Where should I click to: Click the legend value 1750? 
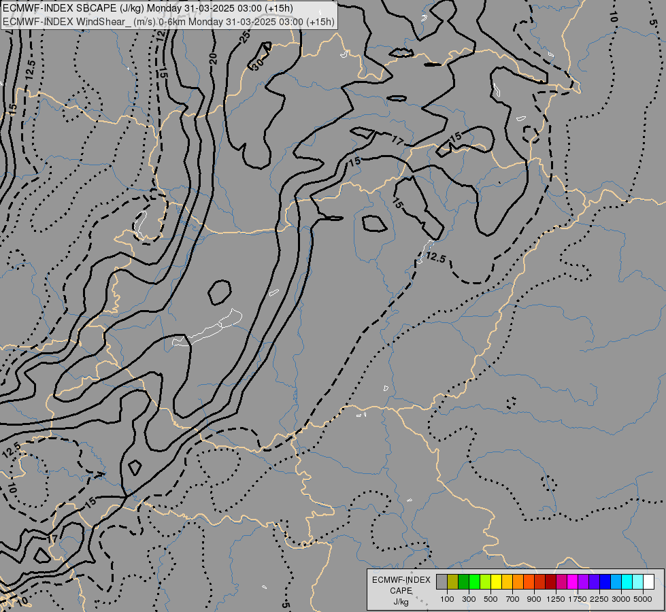(x=578, y=599)
